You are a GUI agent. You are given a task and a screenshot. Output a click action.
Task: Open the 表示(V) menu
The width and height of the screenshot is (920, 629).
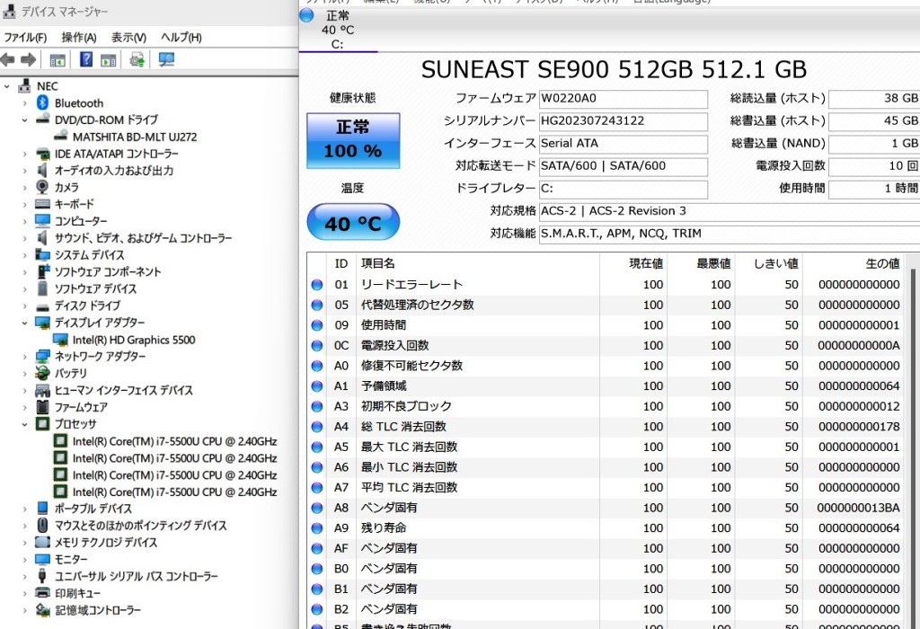[128, 38]
